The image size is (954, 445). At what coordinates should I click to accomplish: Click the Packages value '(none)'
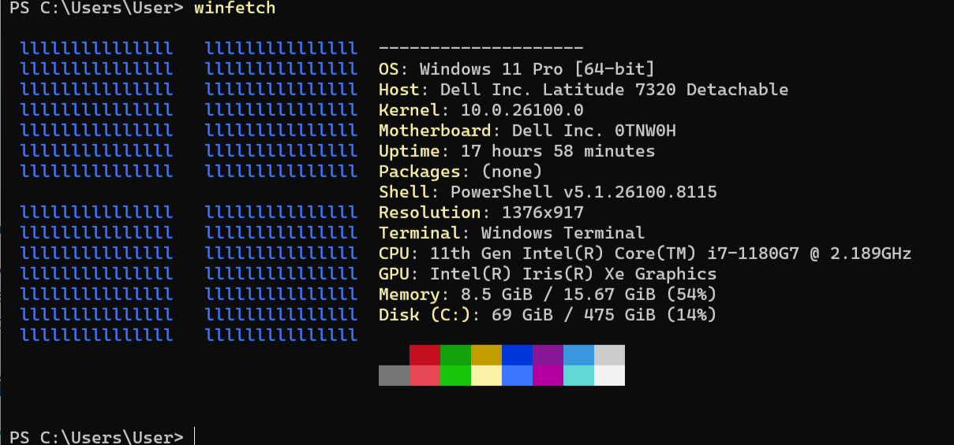512,172
